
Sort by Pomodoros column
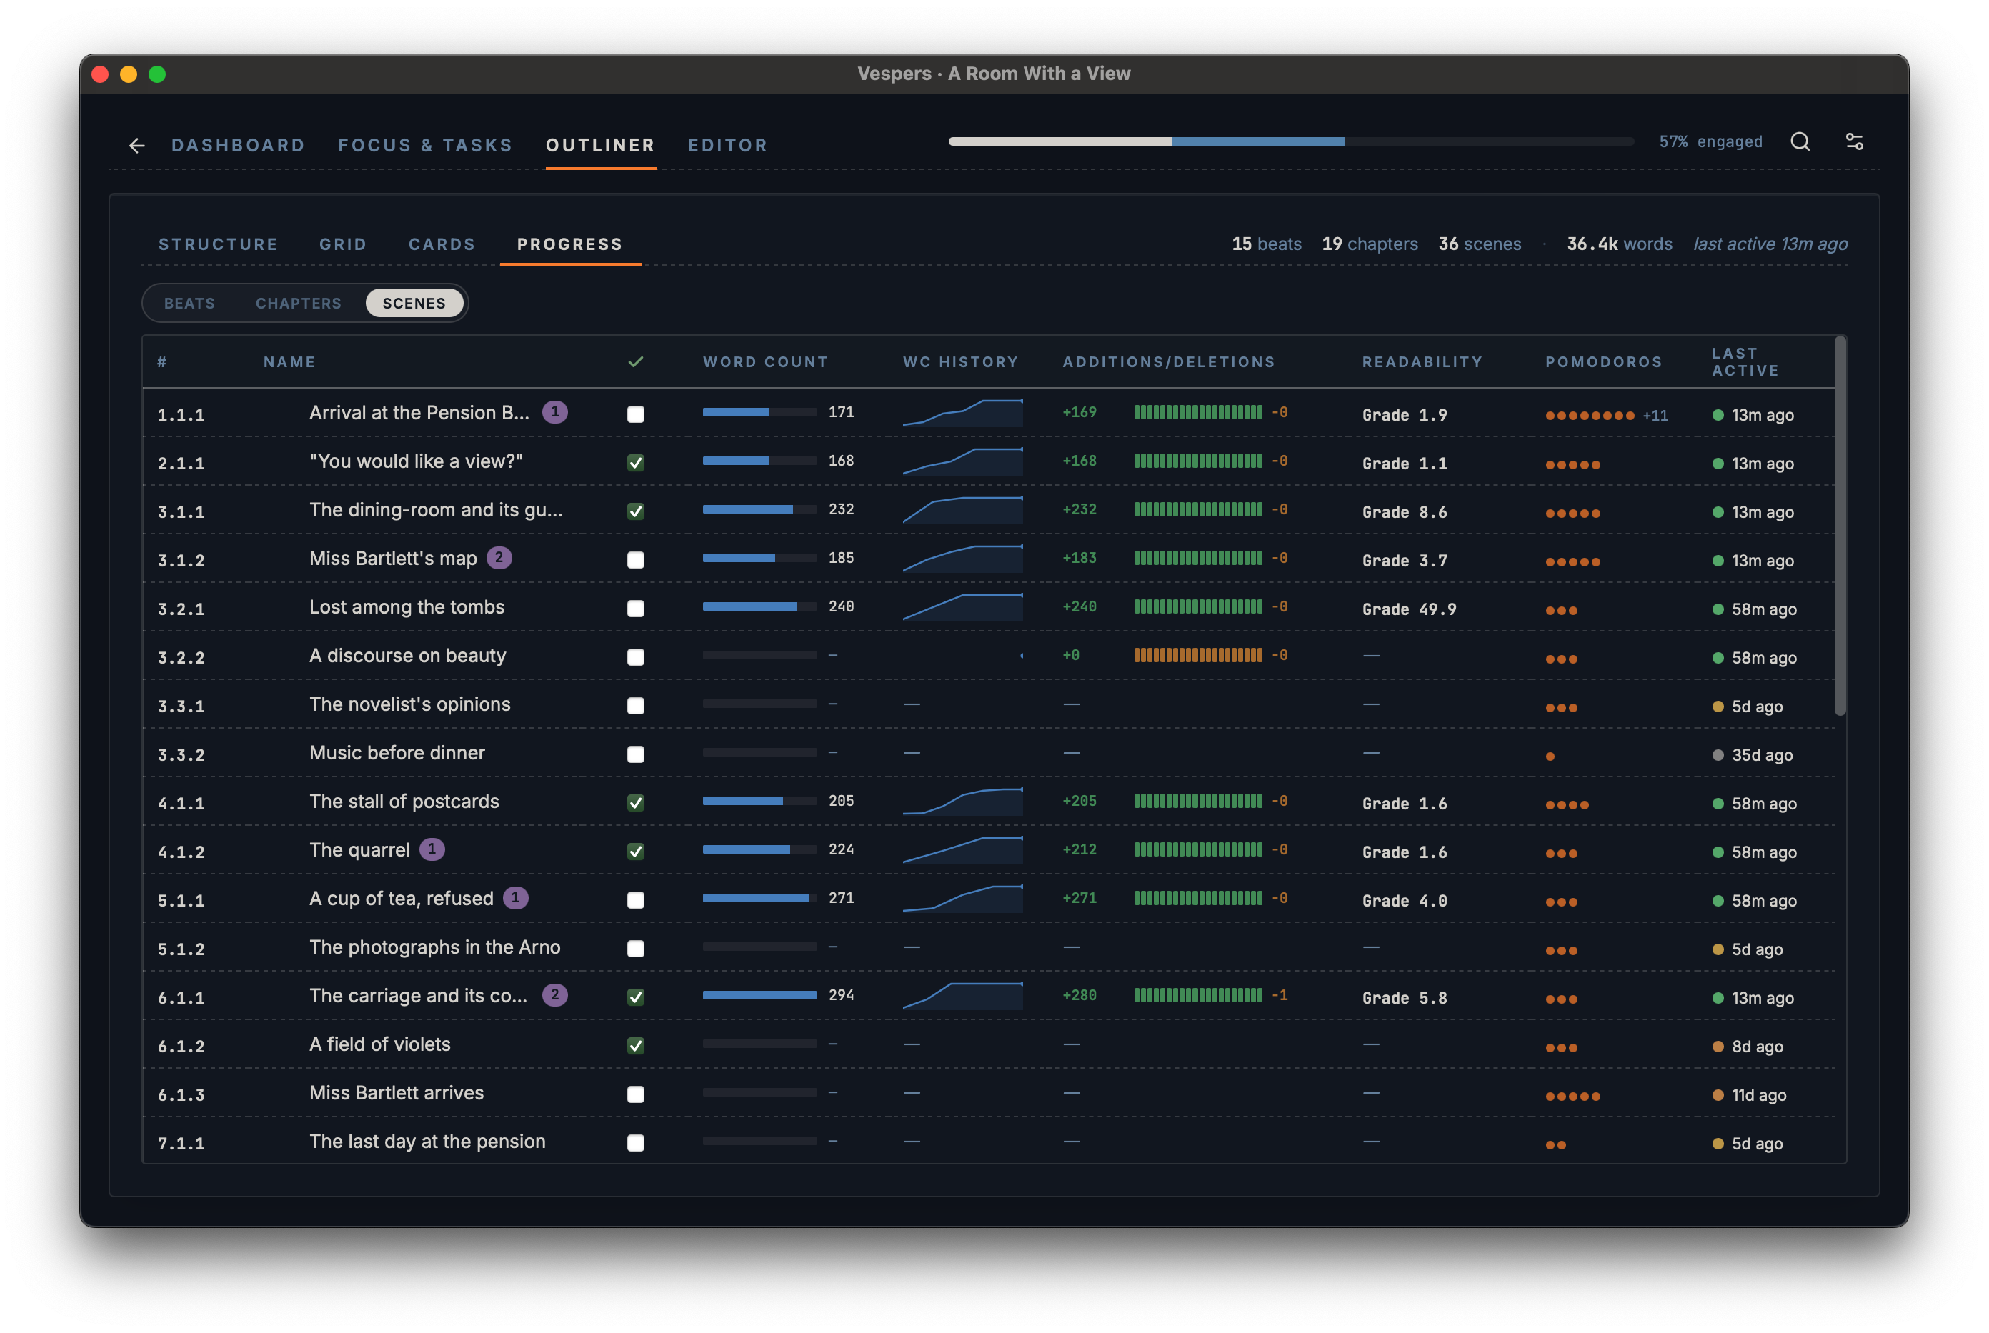pyautogui.click(x=1603, y=362)
